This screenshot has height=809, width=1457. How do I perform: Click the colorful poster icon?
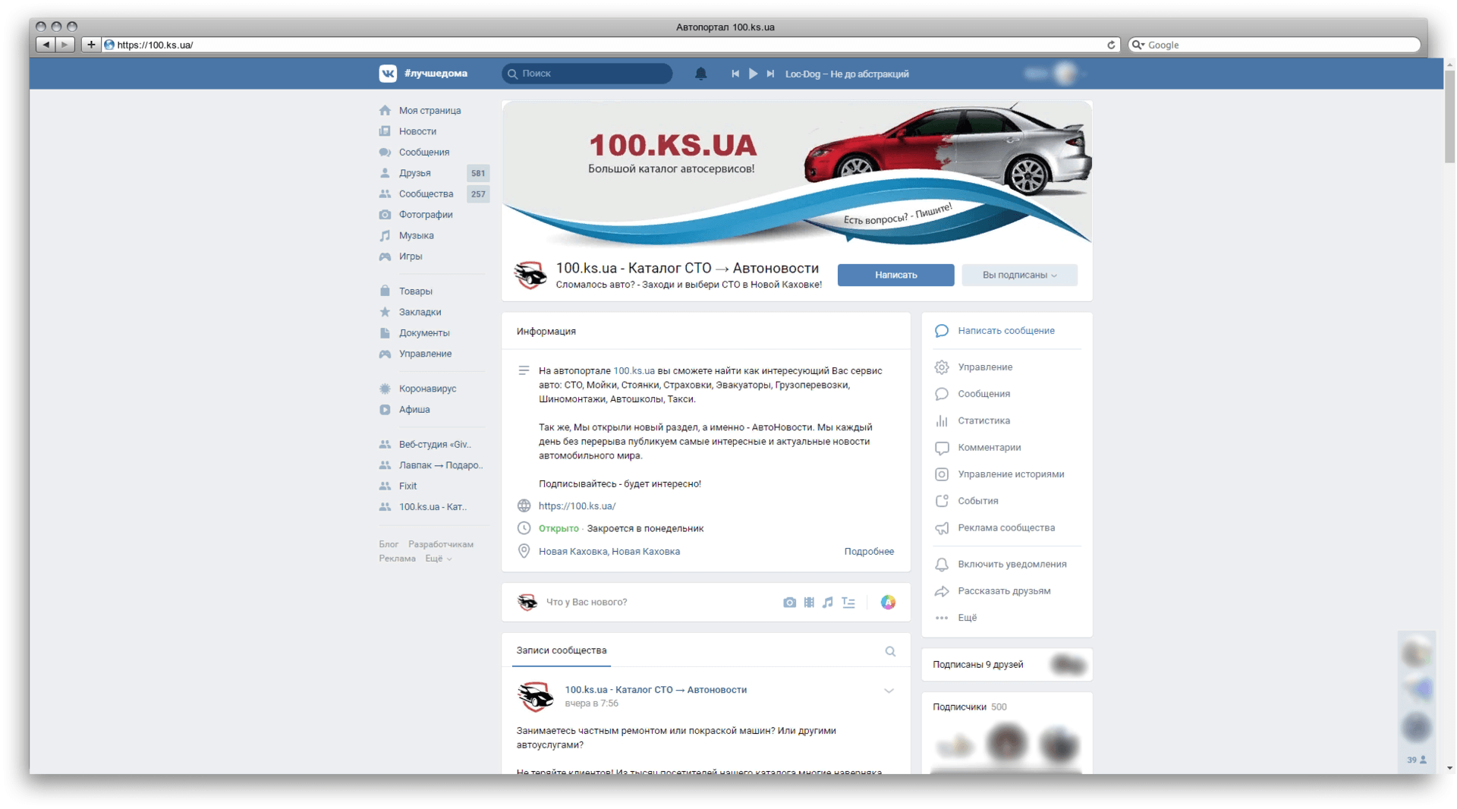(x=888, y=603)
